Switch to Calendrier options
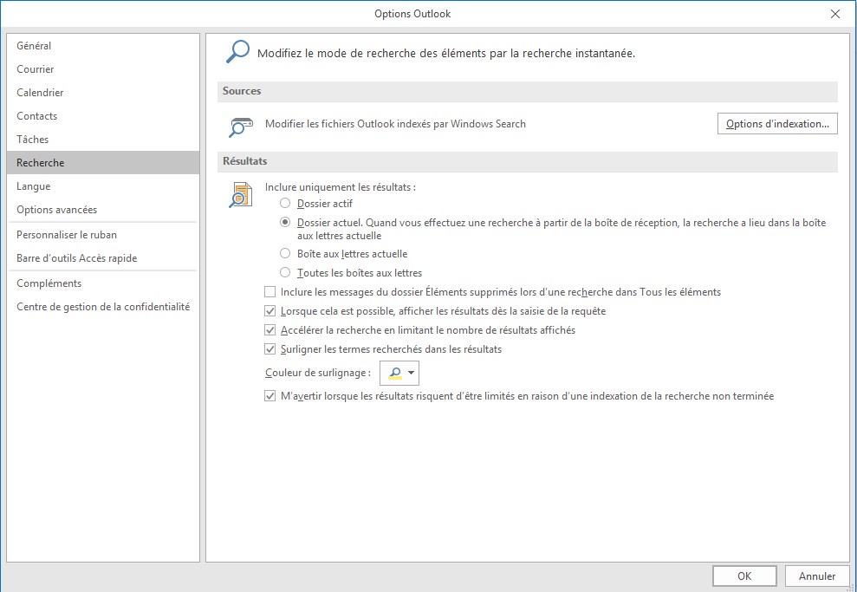The width and height of the screenshot is (857, 592). pyautogui.click(x=103, y=93)
